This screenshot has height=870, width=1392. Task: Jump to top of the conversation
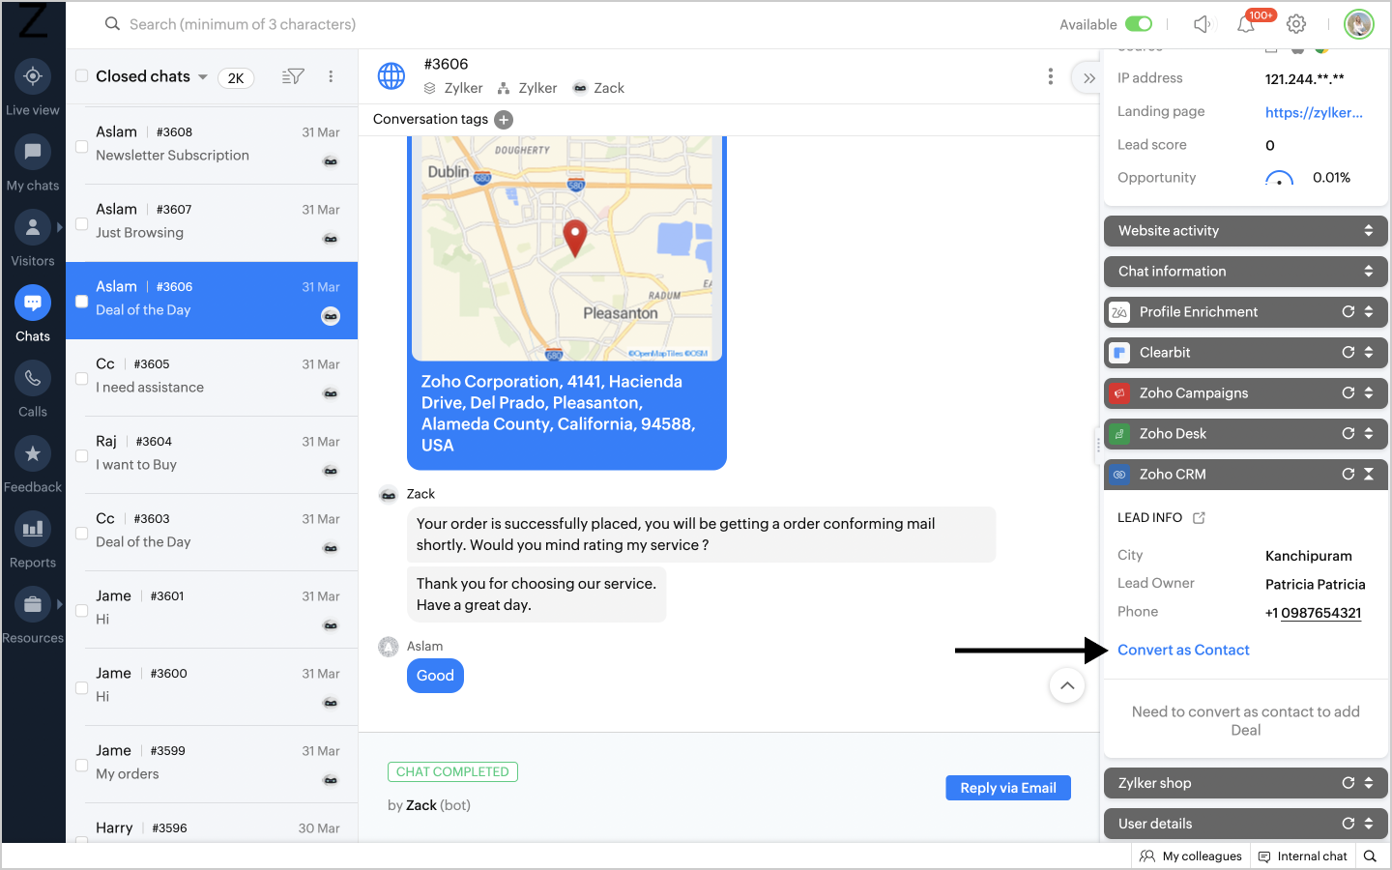(x=1067, y=686)
